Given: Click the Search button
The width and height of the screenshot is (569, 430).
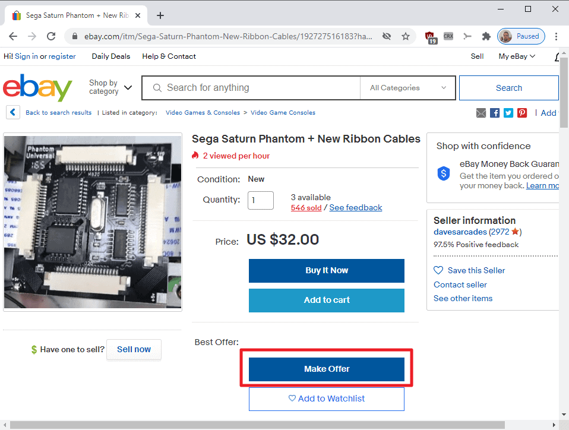Looking at the screenshot, I should pyautogui.click(x=509, y=88).
